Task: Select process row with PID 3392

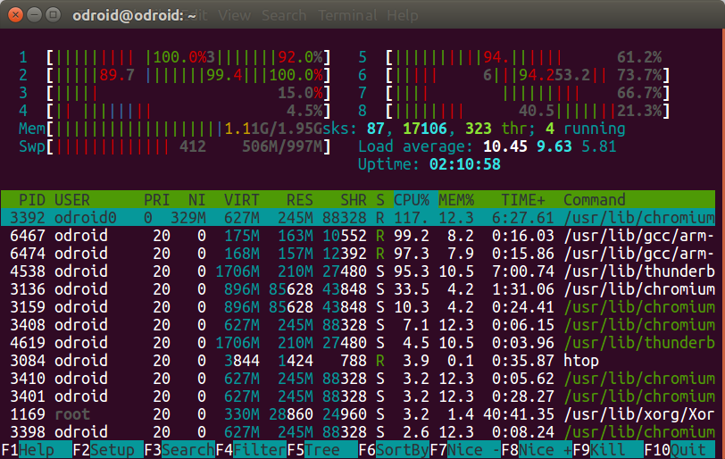Action: tap(358, 217)
